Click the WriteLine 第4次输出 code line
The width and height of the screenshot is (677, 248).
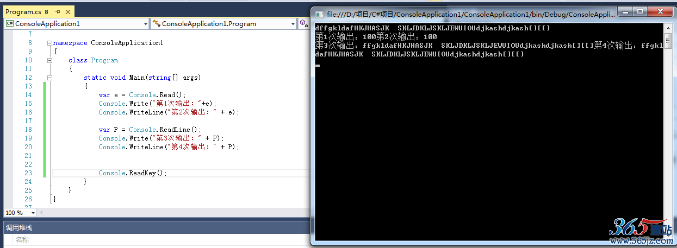coord(169,147)
